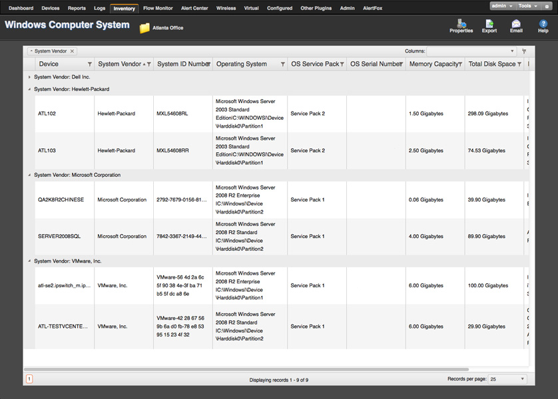The height and width of the screenshot is (399, 558).
Task: Open the admin user dropdown menu
Action: click(x=501, y=6)
